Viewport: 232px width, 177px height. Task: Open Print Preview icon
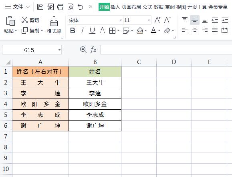[71, 7]
